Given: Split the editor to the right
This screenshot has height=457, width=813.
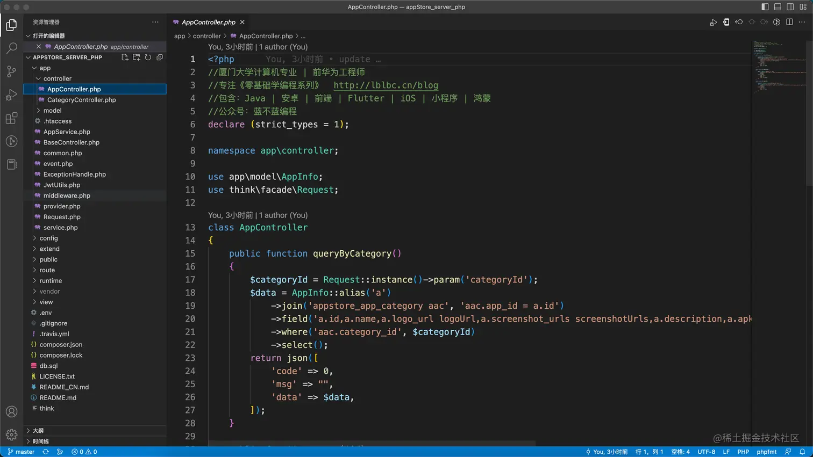Looking at the screenshot, I should (789, 22).
